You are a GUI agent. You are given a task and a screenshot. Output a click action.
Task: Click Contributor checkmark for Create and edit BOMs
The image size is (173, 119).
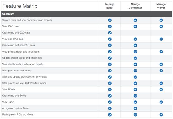135,96
